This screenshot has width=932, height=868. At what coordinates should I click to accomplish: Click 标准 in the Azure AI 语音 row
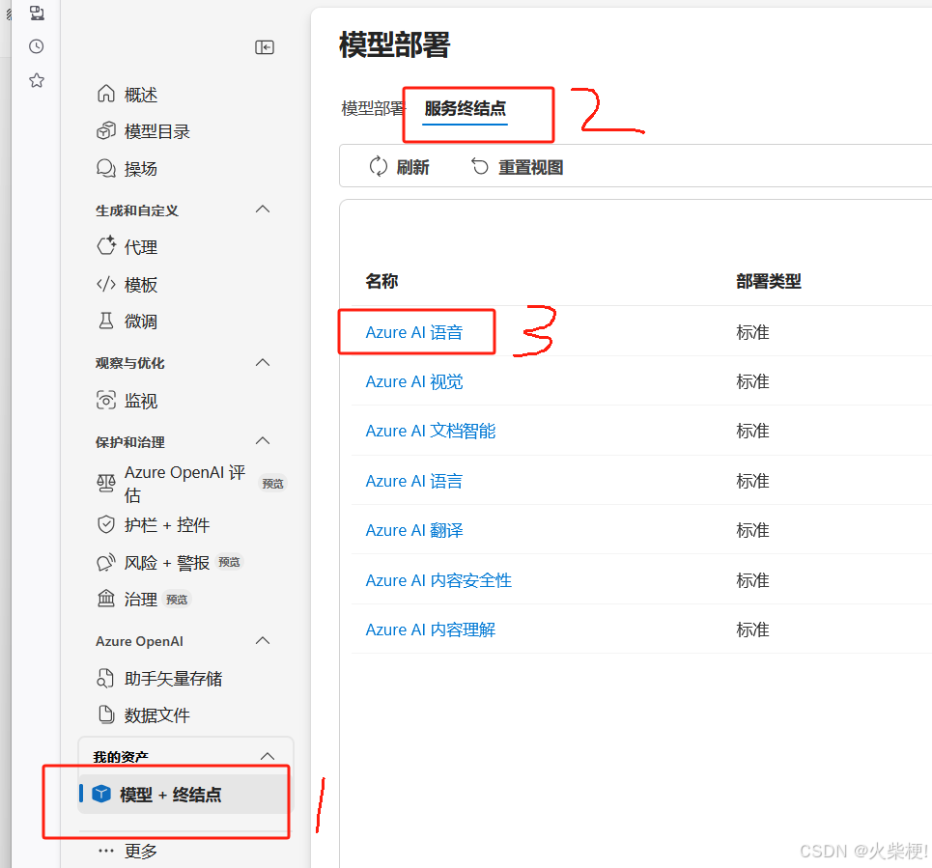[x=752, y=332]
